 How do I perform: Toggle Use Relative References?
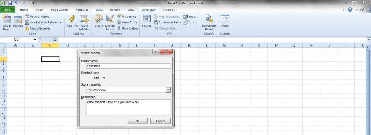(x=44, y=22)
